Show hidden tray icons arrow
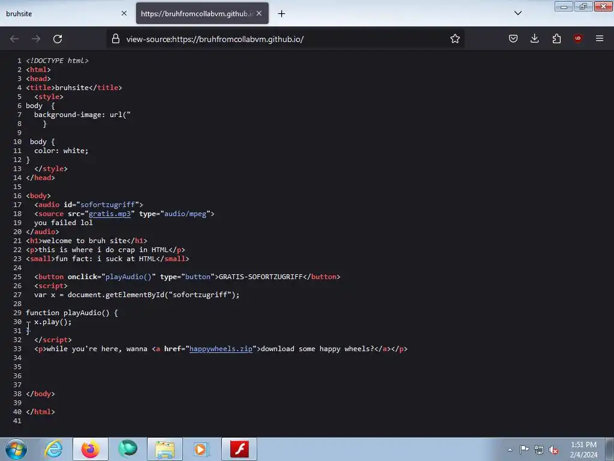The width and height of the screenshot is (614, 461). coord(510,450)
